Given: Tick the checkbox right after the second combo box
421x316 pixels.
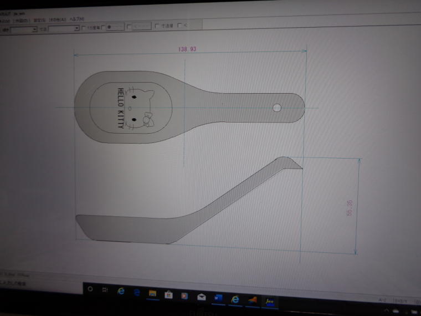Looking at the screenshot, I should point(84,28).
